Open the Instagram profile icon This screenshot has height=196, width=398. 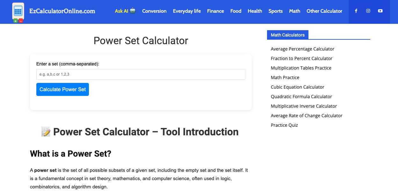pyautogui.click(x=368, y=11)
